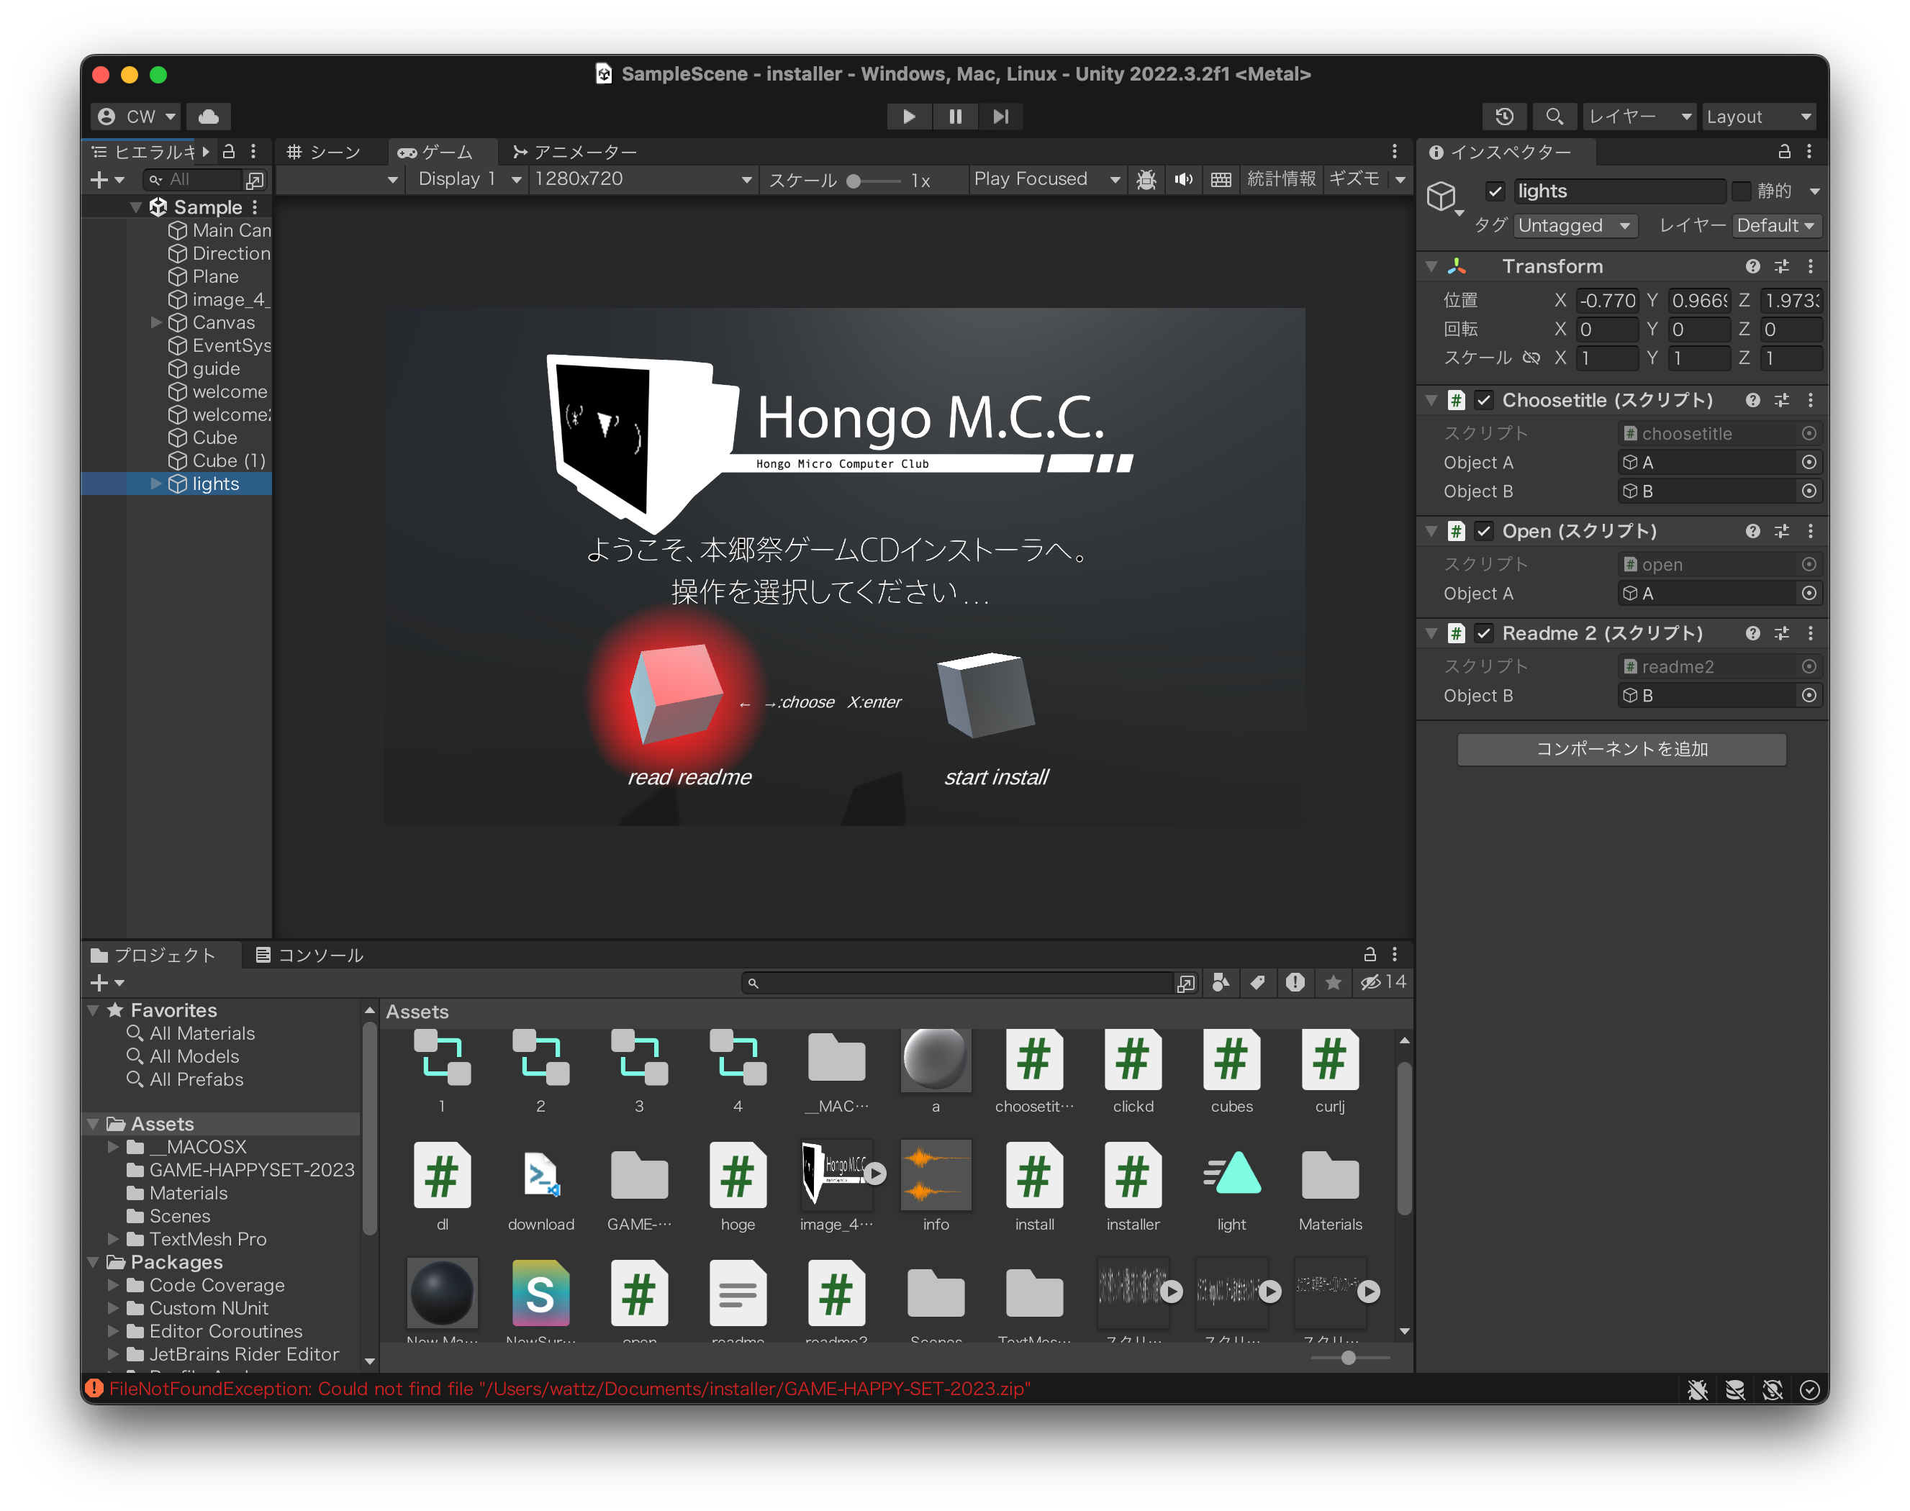Open the Play Focused dropdown
This screenshot has width=1910, height=1511.
click(x=1046, y=180)
